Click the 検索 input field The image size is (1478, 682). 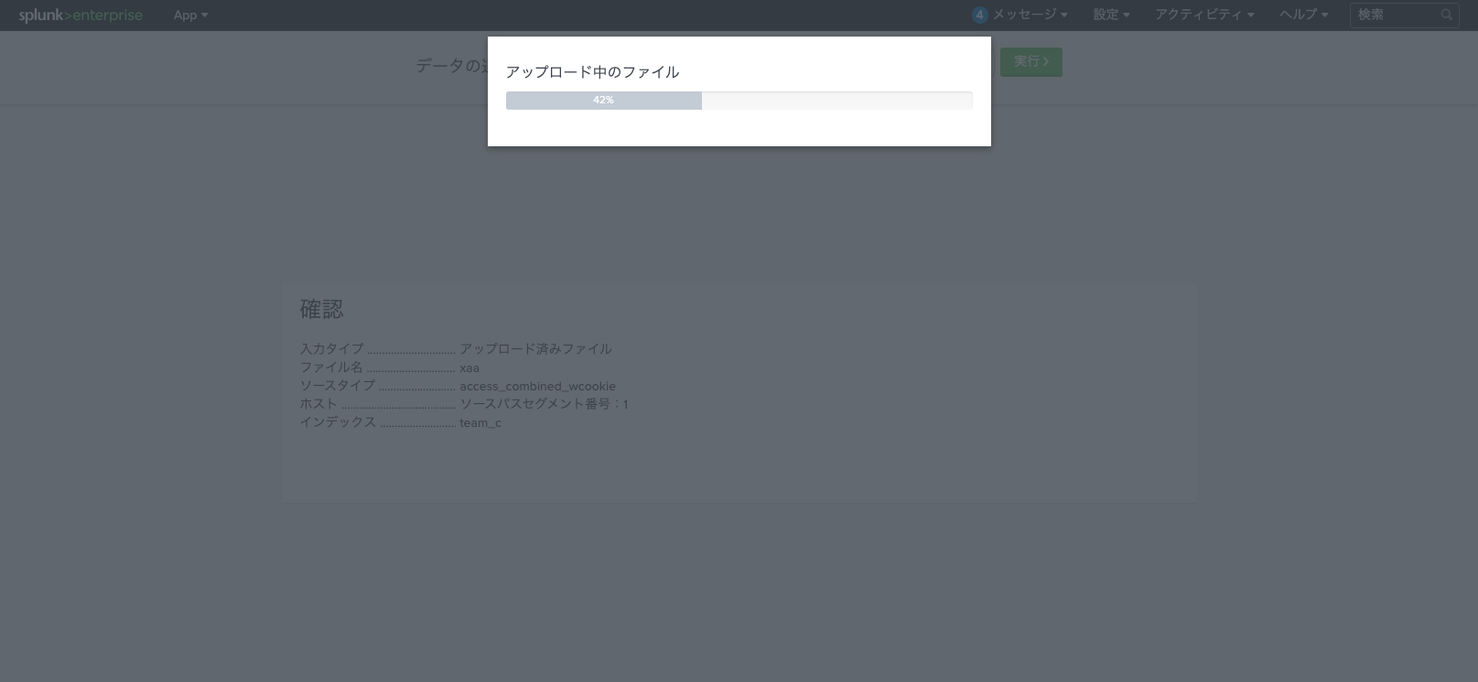1404,15
